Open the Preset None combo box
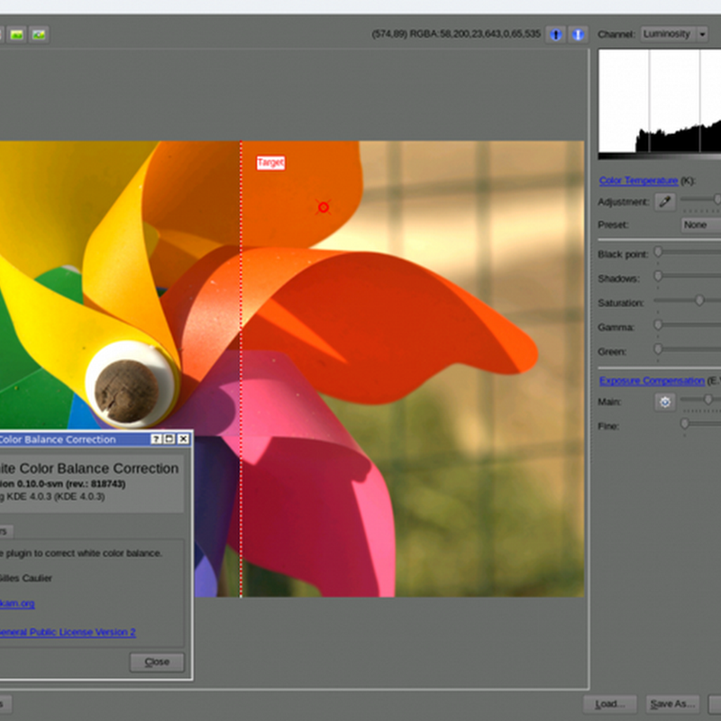 pyautogui.click(x=700, y=224)
